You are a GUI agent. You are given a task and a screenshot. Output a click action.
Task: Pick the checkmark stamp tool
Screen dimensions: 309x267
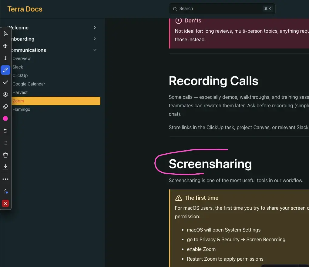(x=5, y=82)
